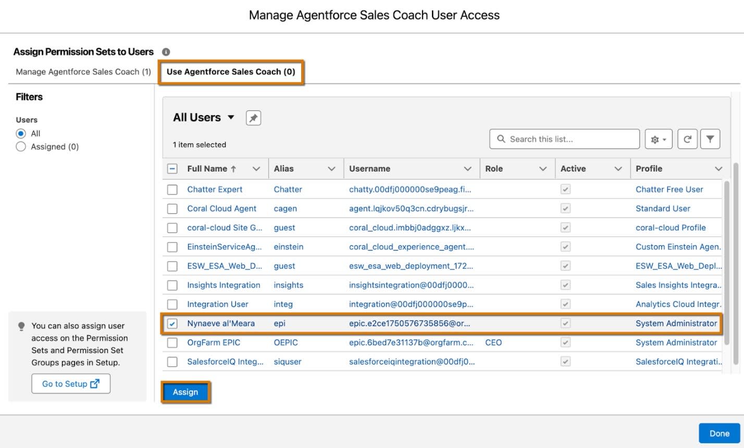Check the Insights Integration row checkbox
This screenshot has width=744, height=448.
pos(172,285)
